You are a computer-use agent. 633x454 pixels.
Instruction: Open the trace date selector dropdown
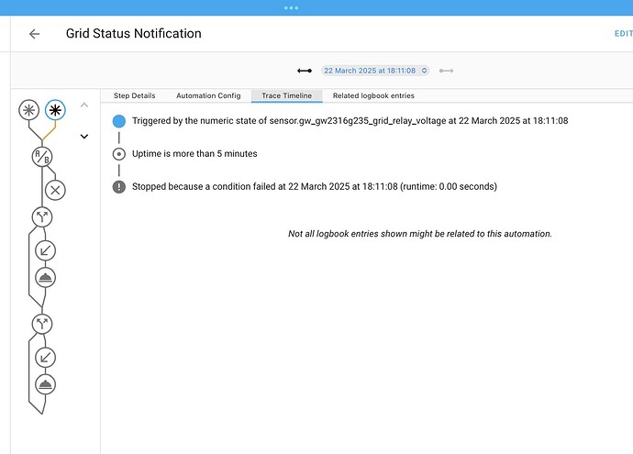[x=376, y=71]
